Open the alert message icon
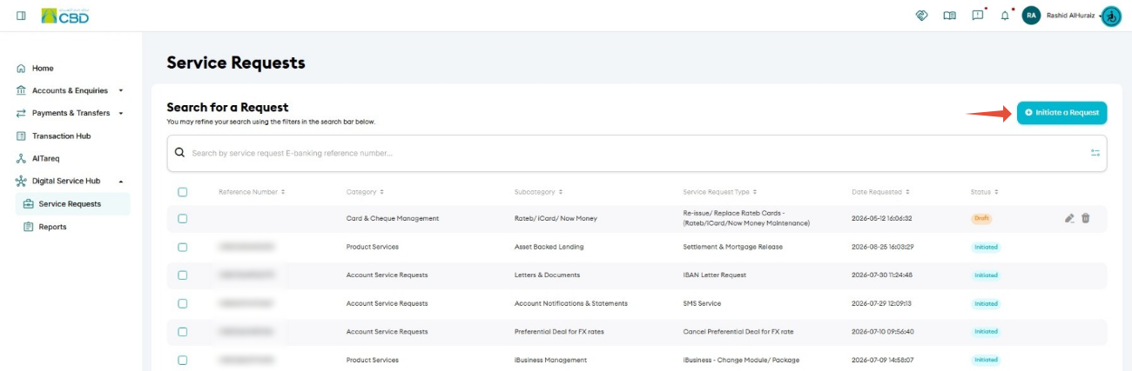The height and width of the screenshot is (371, 1132). coord(978,15)
